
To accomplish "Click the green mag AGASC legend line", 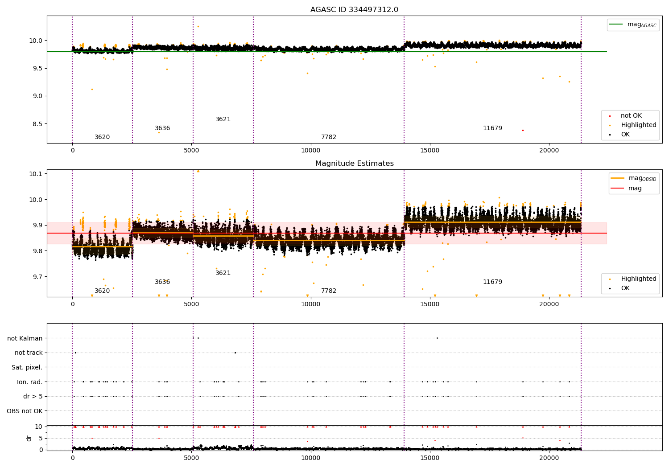I will (x=617, y=25).
